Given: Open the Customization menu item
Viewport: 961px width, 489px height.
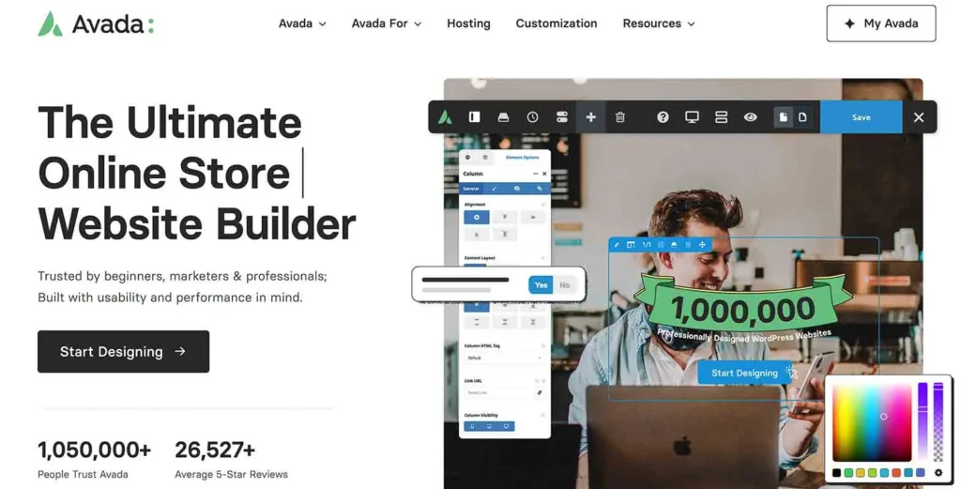Looking at the screenshot, I should pos(556,23).
